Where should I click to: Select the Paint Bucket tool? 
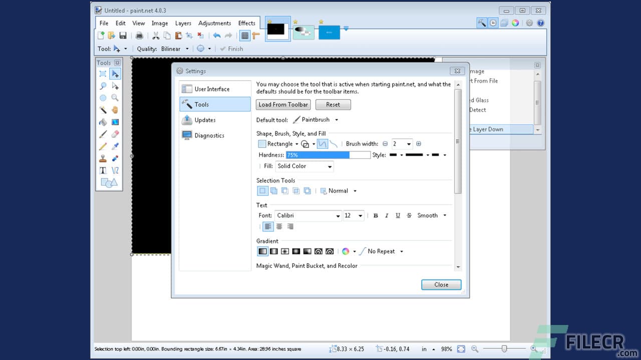point(103,121)
